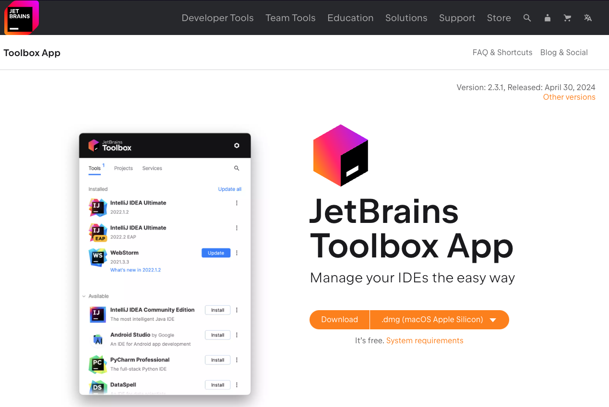The height and width of the screenshot is (407, 609).
Task: Expand the Solutions navigation menu
Action: 406,18
